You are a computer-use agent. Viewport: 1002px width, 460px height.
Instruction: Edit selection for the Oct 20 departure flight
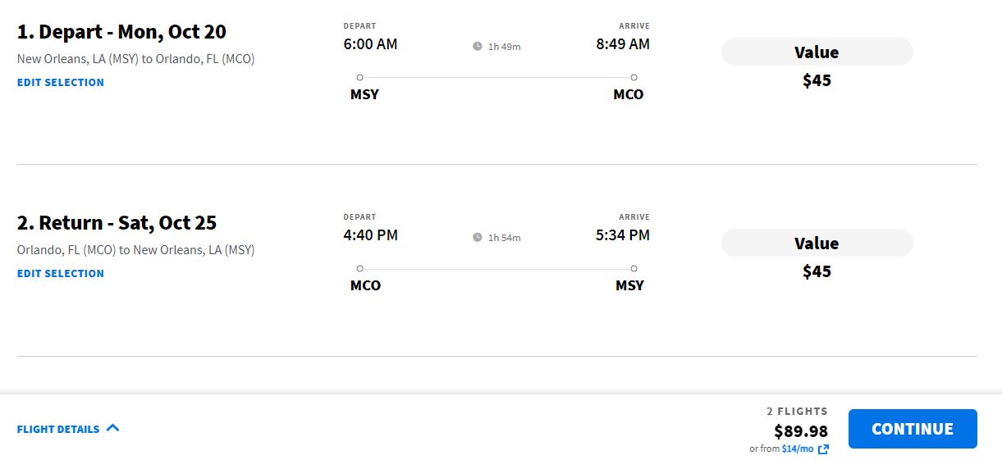(61, 82)
